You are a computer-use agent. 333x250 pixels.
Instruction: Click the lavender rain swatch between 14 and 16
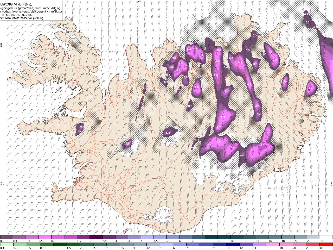(259, 244)
